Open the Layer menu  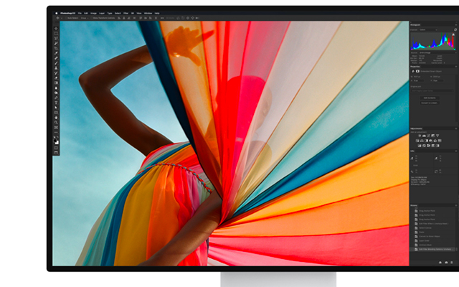pos(102,13)
